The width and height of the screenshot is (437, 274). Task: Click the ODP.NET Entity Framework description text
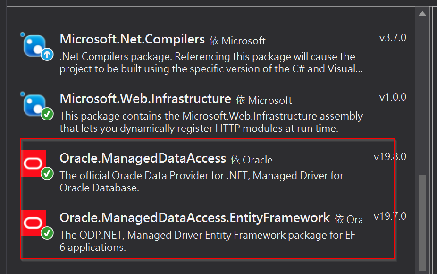coord(207,240)
